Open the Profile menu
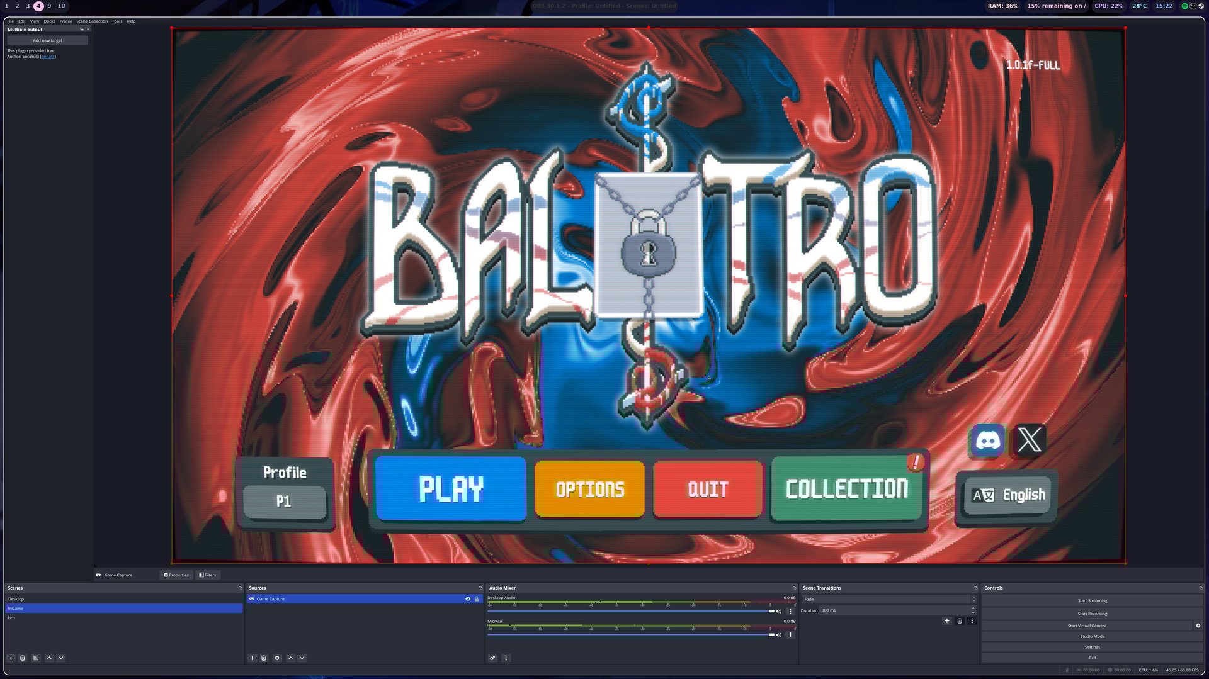Screen dimensions: 1209x679 [x=65, y=21]
